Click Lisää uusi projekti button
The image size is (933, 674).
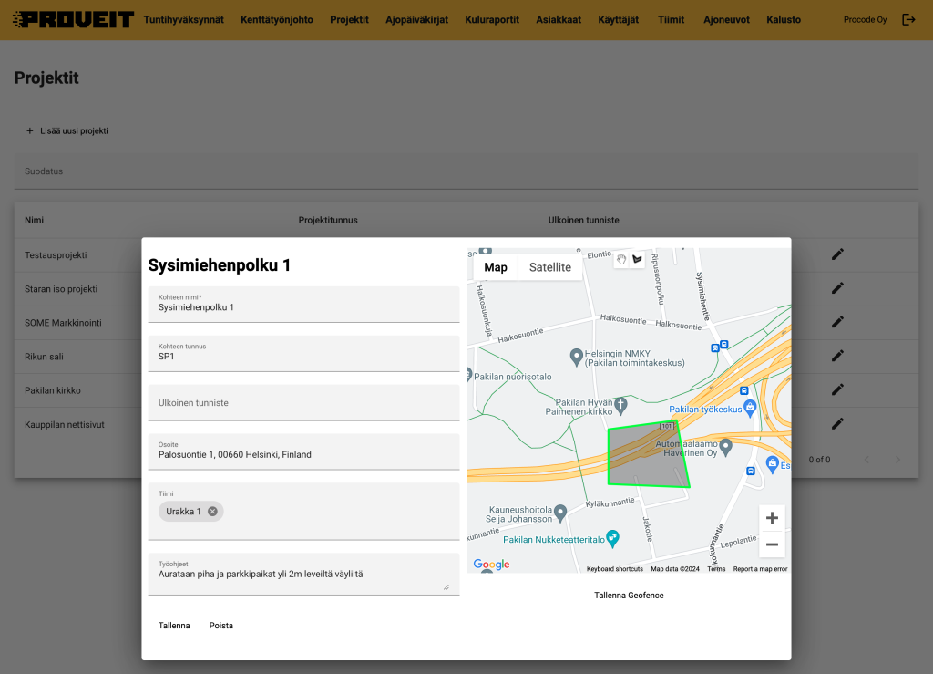pyautogui.click(x=67, y=131)
